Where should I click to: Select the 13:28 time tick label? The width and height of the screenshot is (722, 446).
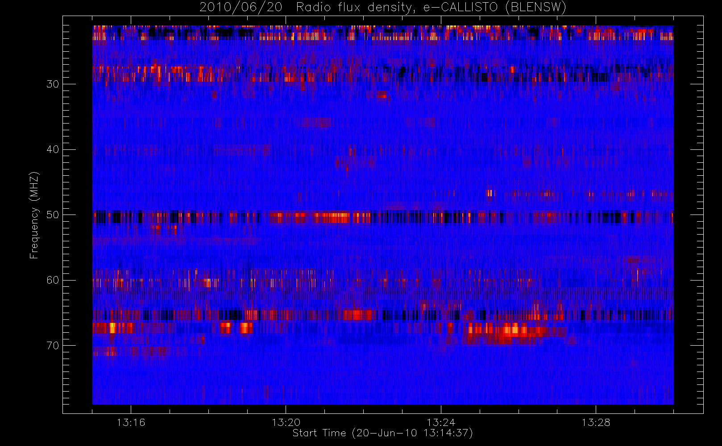(596, 422)
